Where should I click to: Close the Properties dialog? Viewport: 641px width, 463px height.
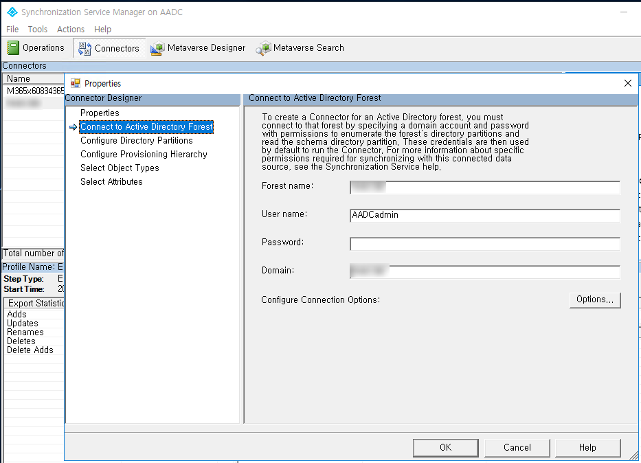click(x=628, y=83)
